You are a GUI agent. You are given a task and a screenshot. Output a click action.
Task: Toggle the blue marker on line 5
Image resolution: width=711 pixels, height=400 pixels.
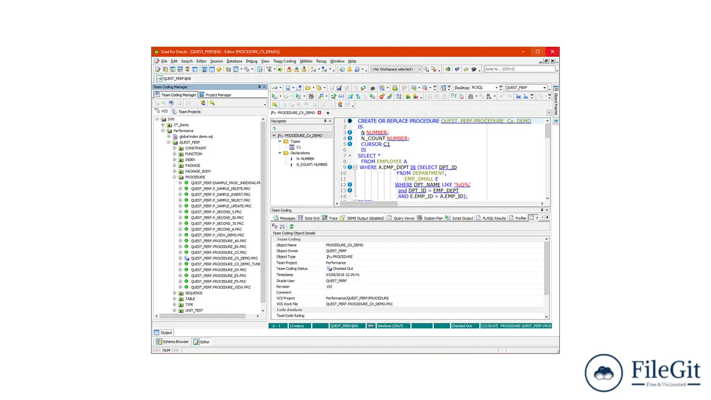coord(350,144)
